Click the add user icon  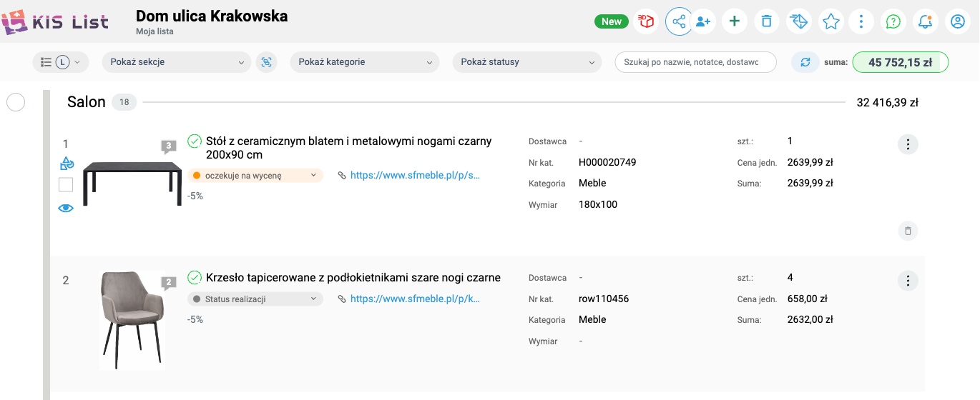[703, 21]
